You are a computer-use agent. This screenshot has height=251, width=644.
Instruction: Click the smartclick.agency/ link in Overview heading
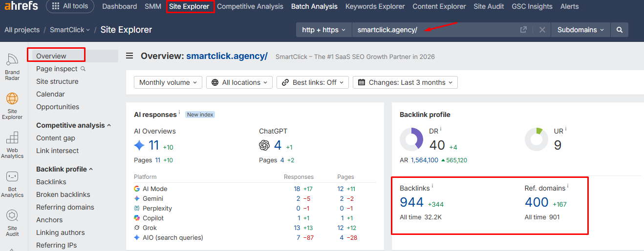pos(227,56)
